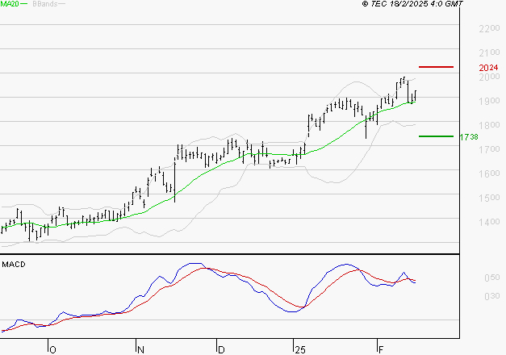Image resolution: width=506 pixels, height=355 pixels.
Task: Click the green 1738 support value
Action: (469, 137)
